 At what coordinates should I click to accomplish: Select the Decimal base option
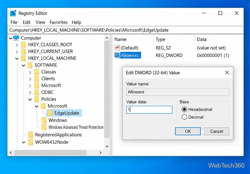[x=184, y=117]
